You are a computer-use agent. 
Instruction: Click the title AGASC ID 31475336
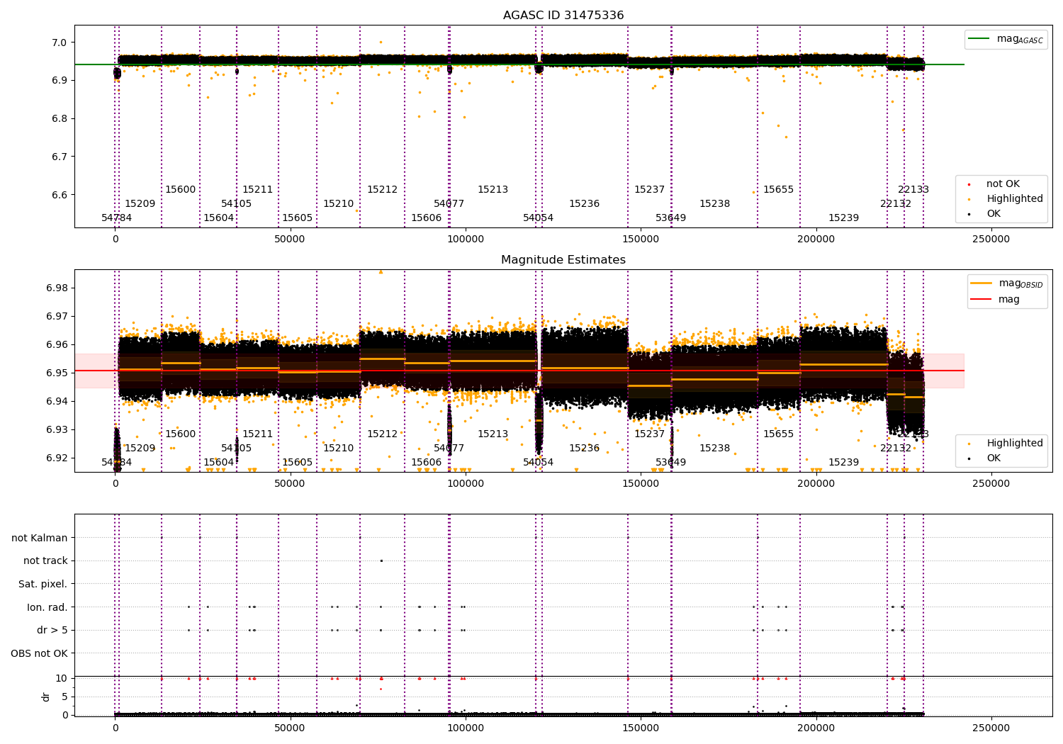(563, 16)
